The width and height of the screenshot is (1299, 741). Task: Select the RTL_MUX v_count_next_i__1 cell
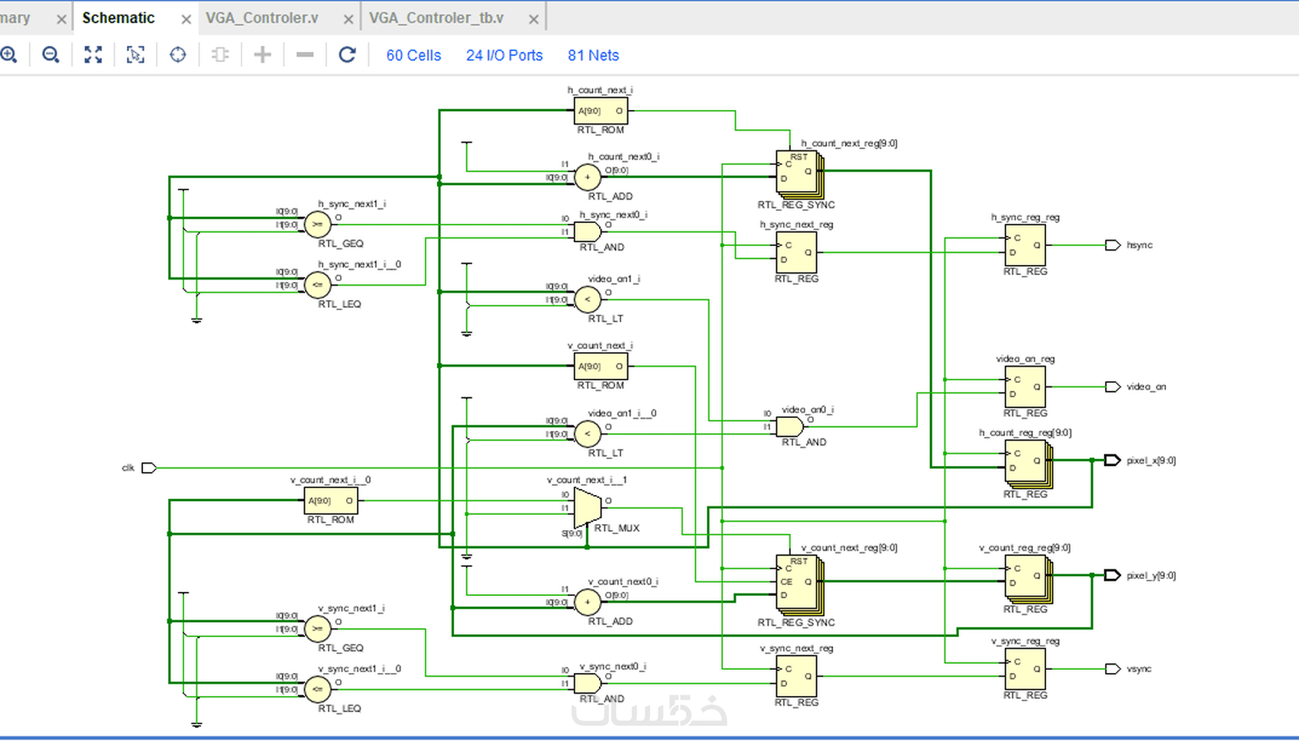pyautogui.click(x=588, y=508)
